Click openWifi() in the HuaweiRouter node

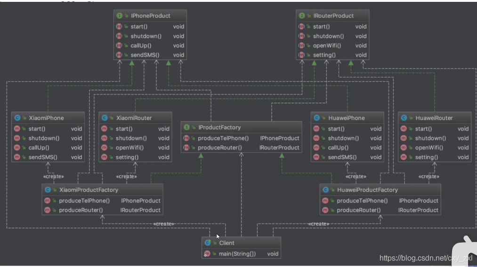(429, 148)
